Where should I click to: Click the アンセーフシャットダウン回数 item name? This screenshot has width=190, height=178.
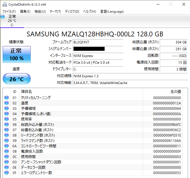pyautogui.click(x=41, y=162)
